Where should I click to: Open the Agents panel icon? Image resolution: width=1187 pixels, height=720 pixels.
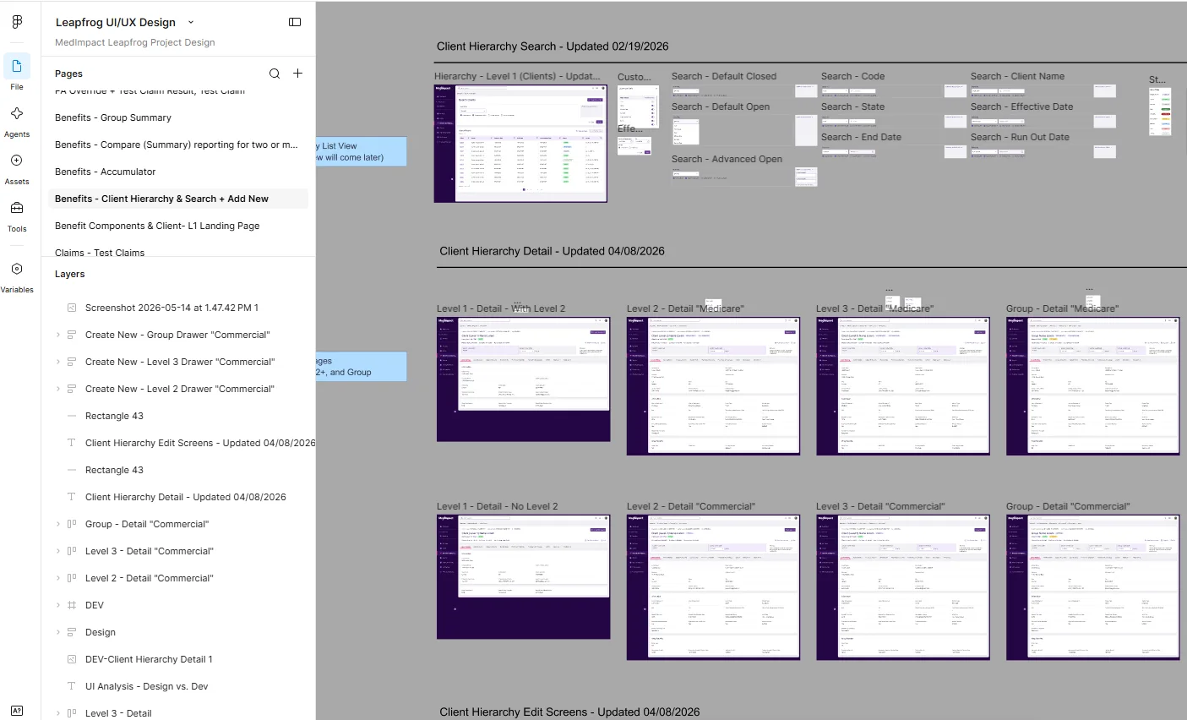(17, 113)
